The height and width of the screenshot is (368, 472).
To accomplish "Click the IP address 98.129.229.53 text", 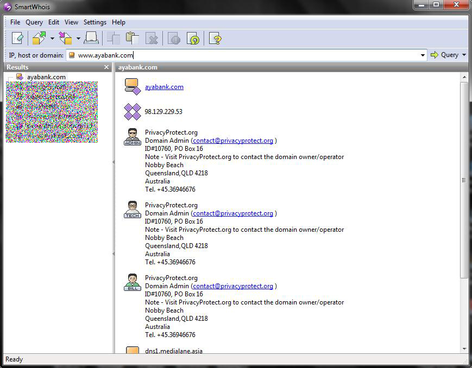I will [163, 112].
